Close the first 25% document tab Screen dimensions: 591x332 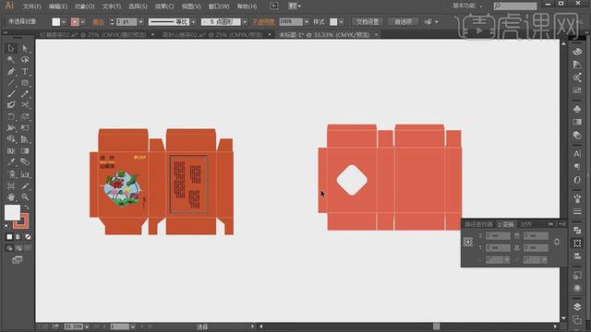click(x=152, y=35)
